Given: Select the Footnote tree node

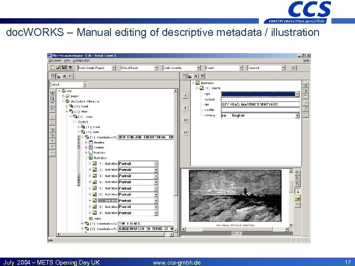Looking at the screenshot, I should (x=100, y=153).
